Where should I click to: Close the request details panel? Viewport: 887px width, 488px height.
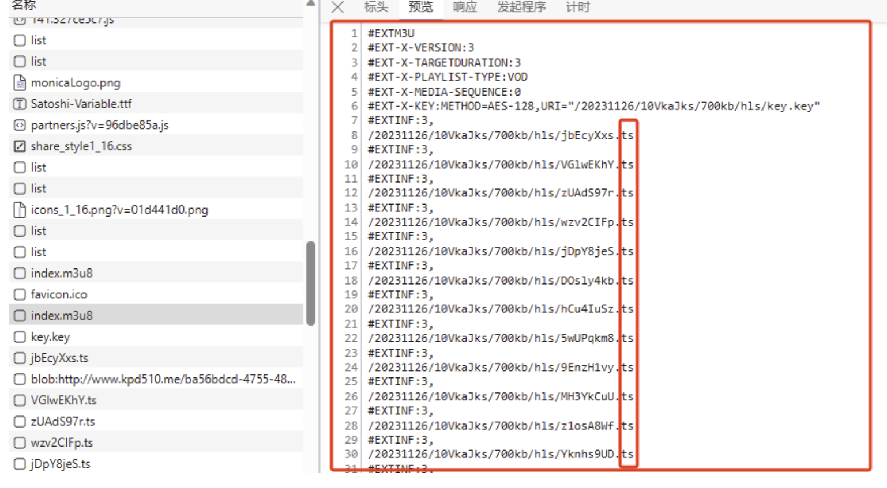click(x=338, y=7)
